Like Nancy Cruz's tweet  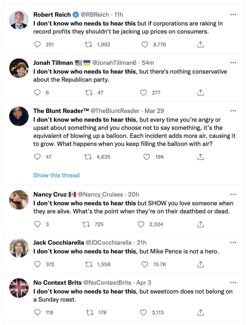[x=140, y=224]
